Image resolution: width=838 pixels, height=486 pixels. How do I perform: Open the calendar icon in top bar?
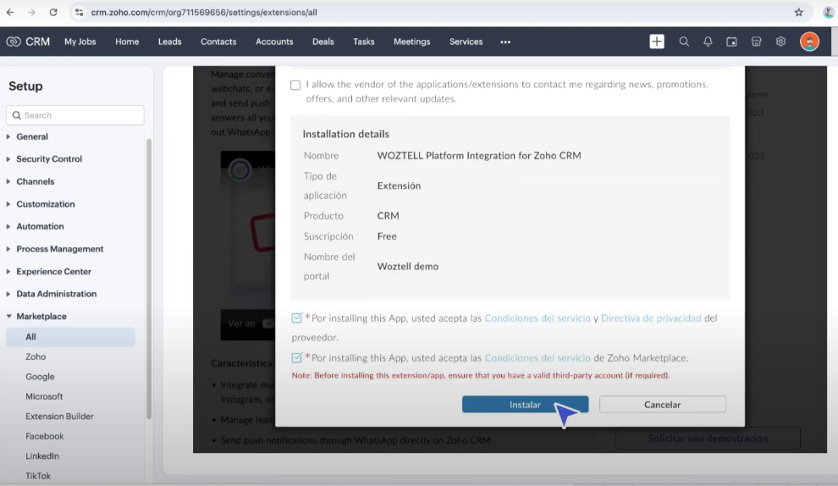click(x=731, y=41)
